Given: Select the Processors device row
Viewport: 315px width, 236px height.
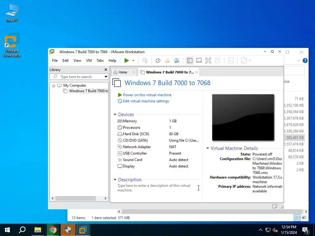Looking at the screenshot, I should tap(159, 128).
